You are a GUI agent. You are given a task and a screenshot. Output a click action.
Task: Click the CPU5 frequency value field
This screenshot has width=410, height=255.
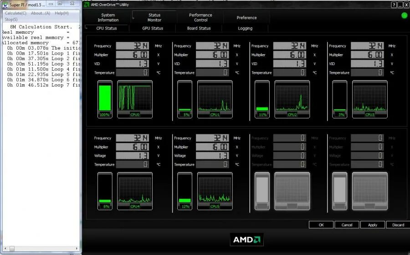click(x=212, y=138)
